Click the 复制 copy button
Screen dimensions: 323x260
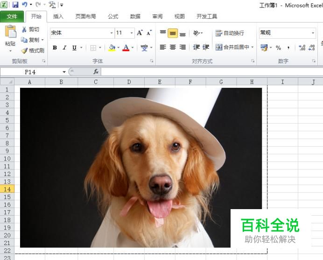[30, 40]
